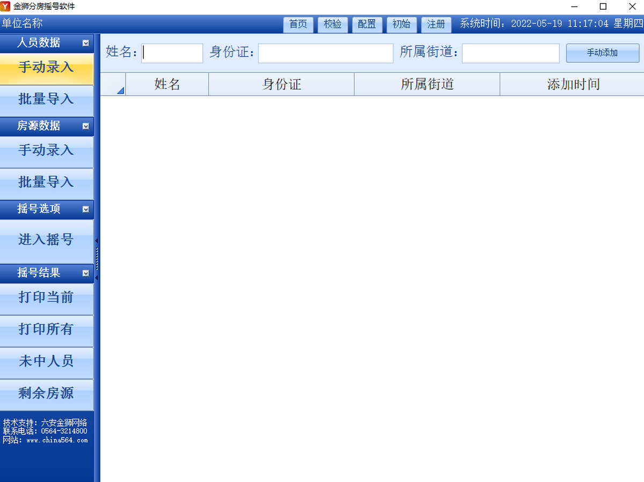Click the 联系电话 0564-3214800 text
Viewport: 644px width, 482px height.
pyautogui.click(x=45, y=431)
